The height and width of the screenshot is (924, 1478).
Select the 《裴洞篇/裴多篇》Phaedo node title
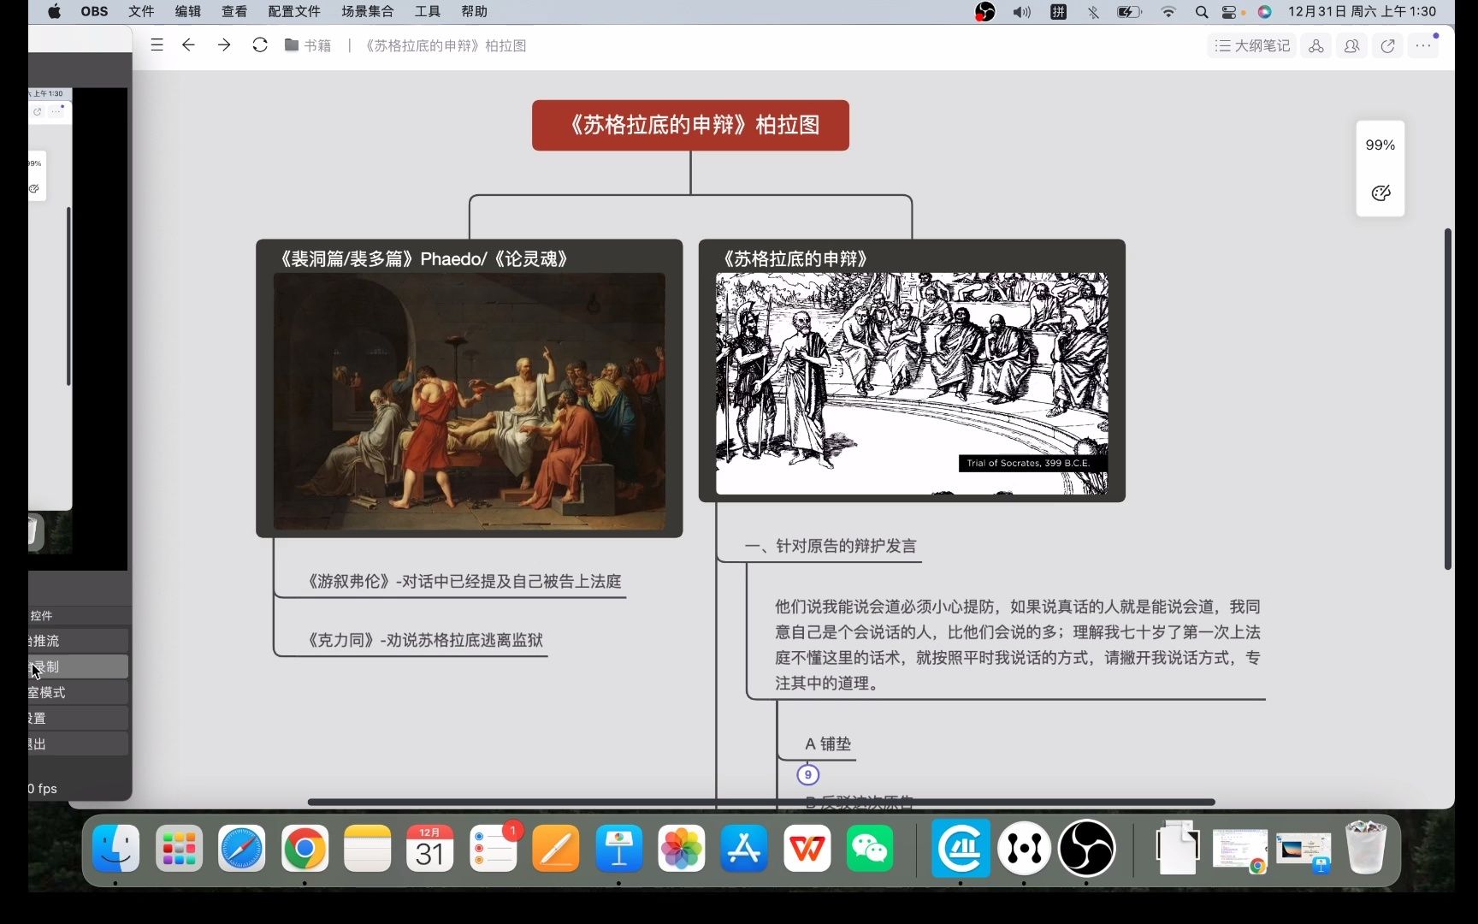click(423, 258)
